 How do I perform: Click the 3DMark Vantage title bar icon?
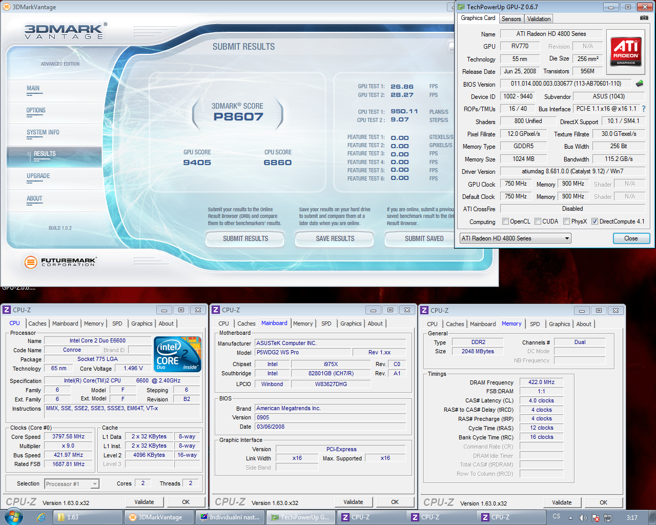(7, 7)
